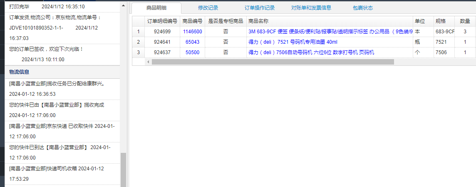The width and height of the screenshot is (476, 187).
Task: Select order detail number 924637 cell
Action: click(x=162, y=52)
